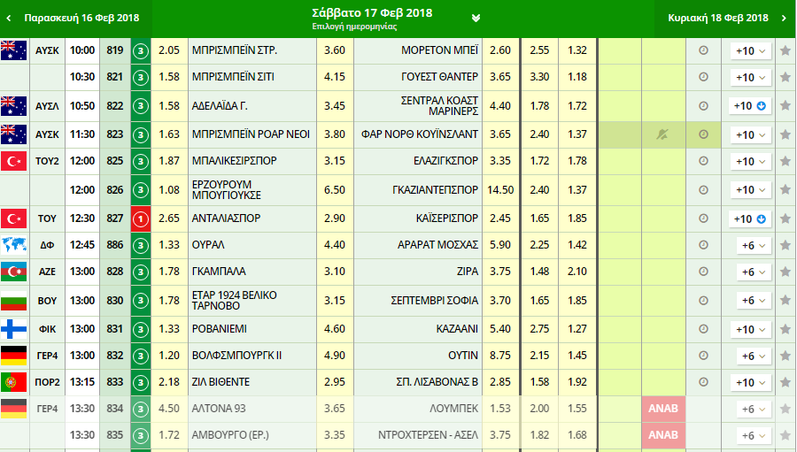This screenshot has width=797, height=452.
Task: Click the world map icon in row 886
Action: tap(14, 245)
